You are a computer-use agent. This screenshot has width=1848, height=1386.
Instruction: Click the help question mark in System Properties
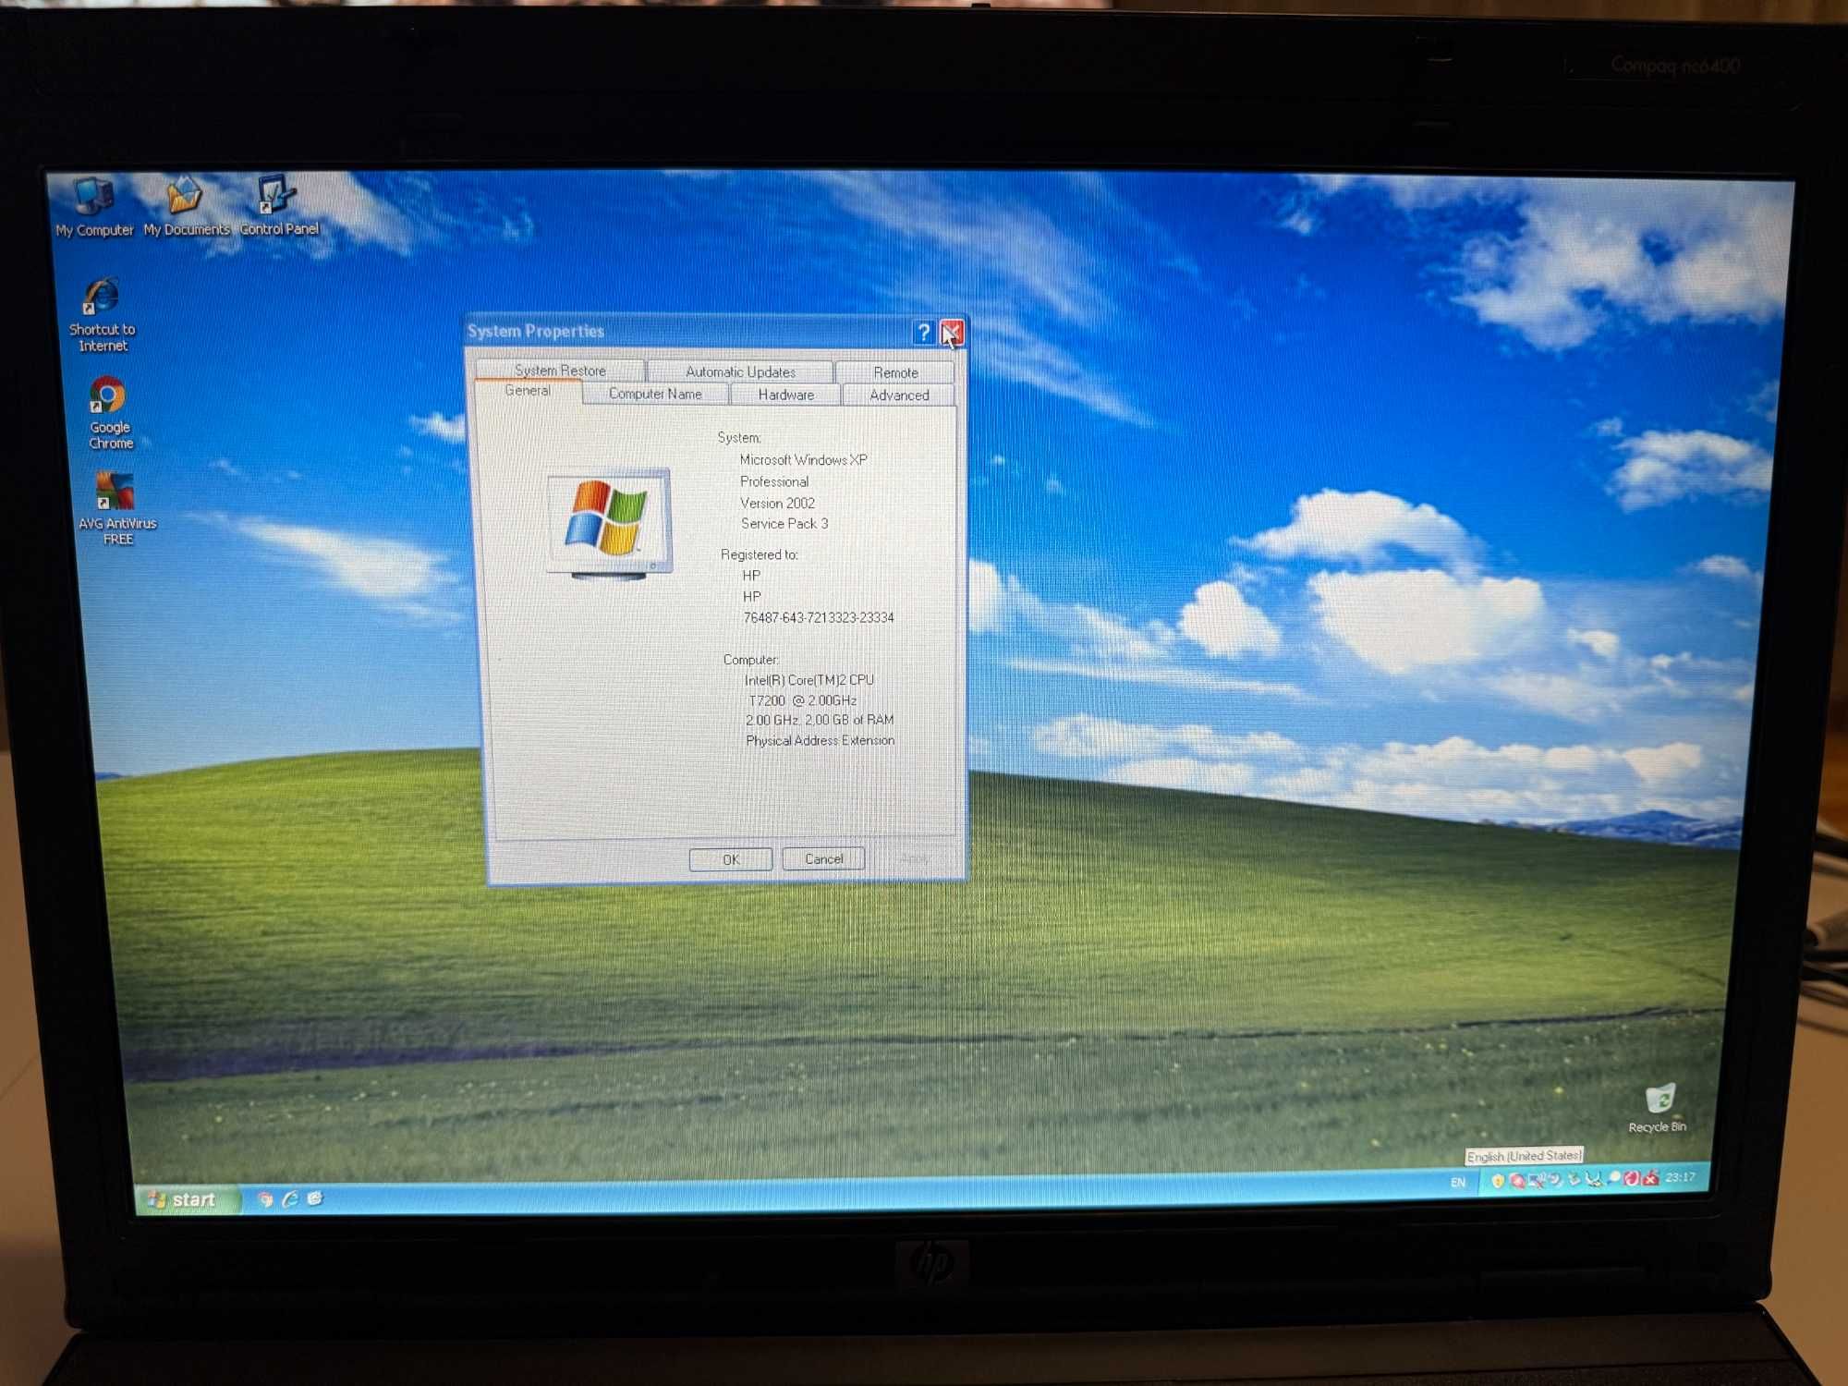coord(923,332)
